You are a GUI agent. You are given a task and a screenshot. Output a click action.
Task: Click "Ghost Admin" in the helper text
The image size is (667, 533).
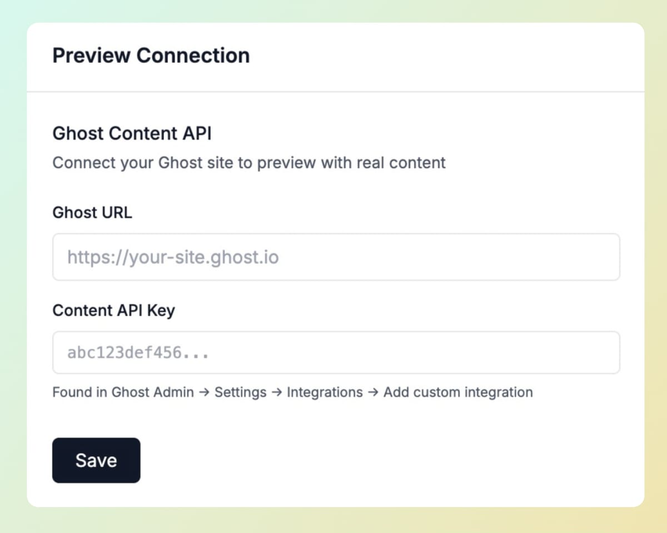152,393
